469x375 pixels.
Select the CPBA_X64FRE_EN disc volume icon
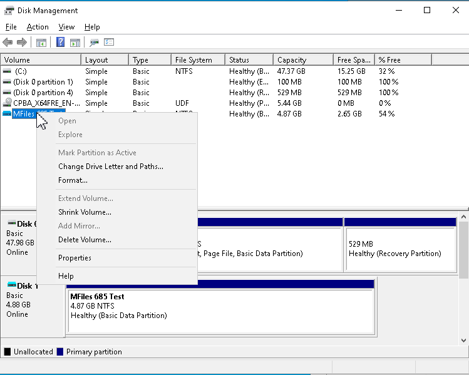(7, 103)
